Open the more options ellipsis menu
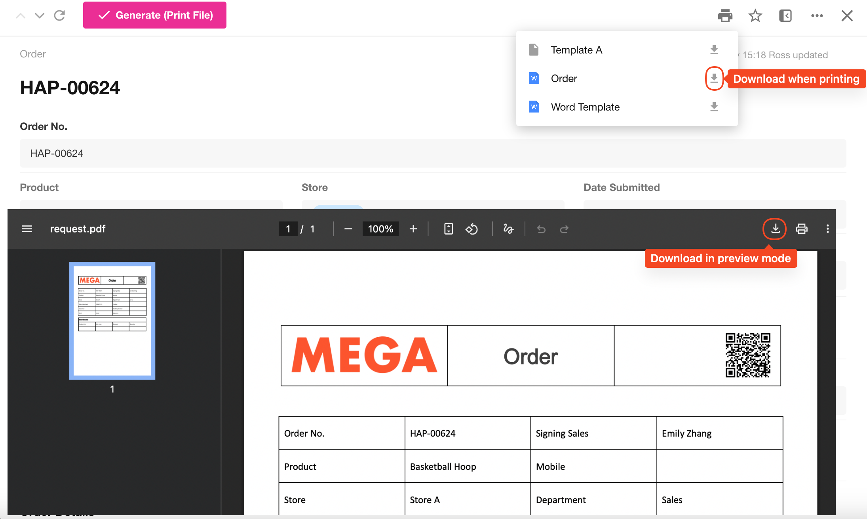867x519 pixels. (x=817, y=16)
